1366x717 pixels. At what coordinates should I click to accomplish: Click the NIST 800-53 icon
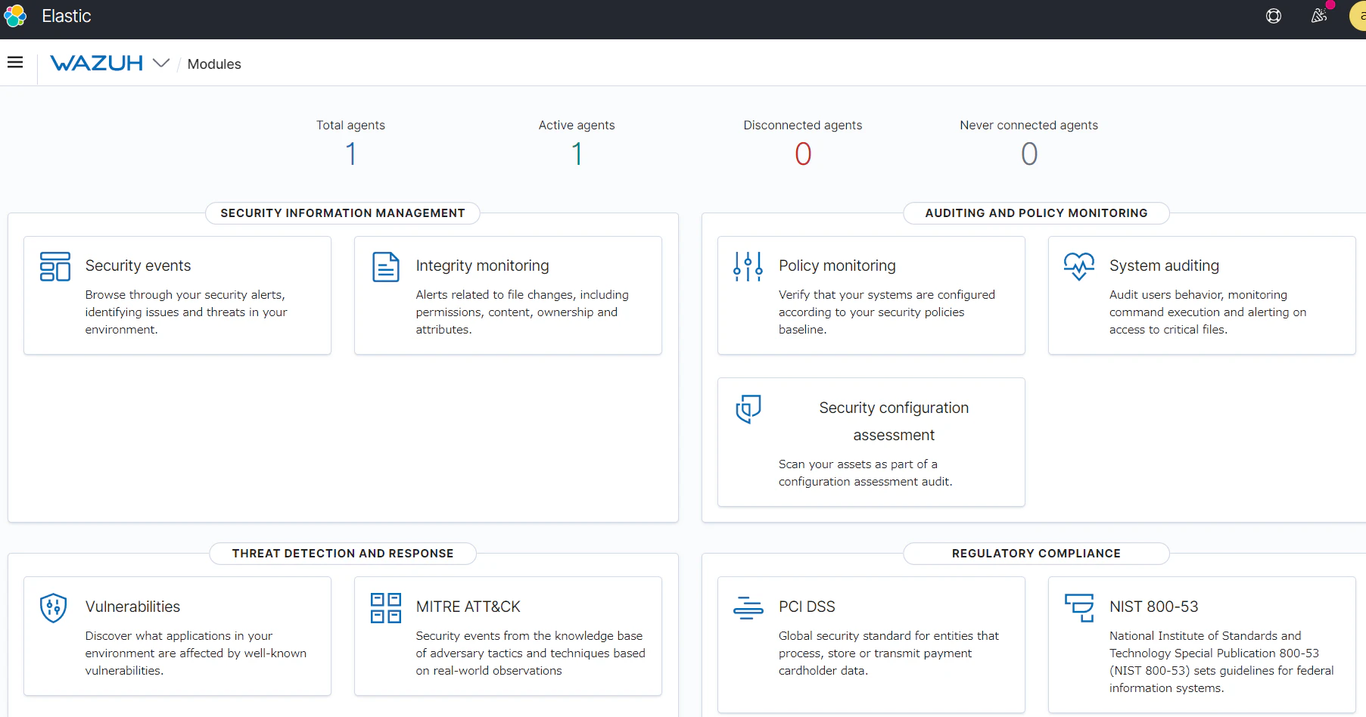coord(1079,607)
